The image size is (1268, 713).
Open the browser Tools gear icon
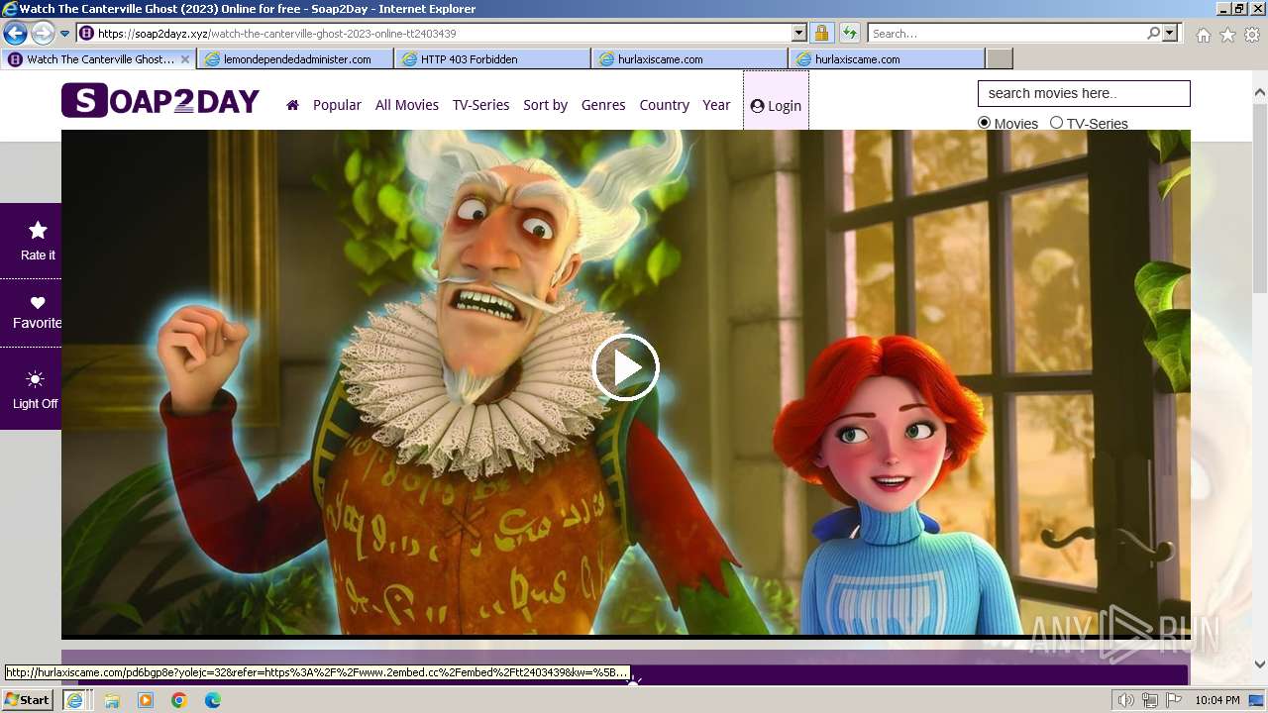[x=1252, y=35]
